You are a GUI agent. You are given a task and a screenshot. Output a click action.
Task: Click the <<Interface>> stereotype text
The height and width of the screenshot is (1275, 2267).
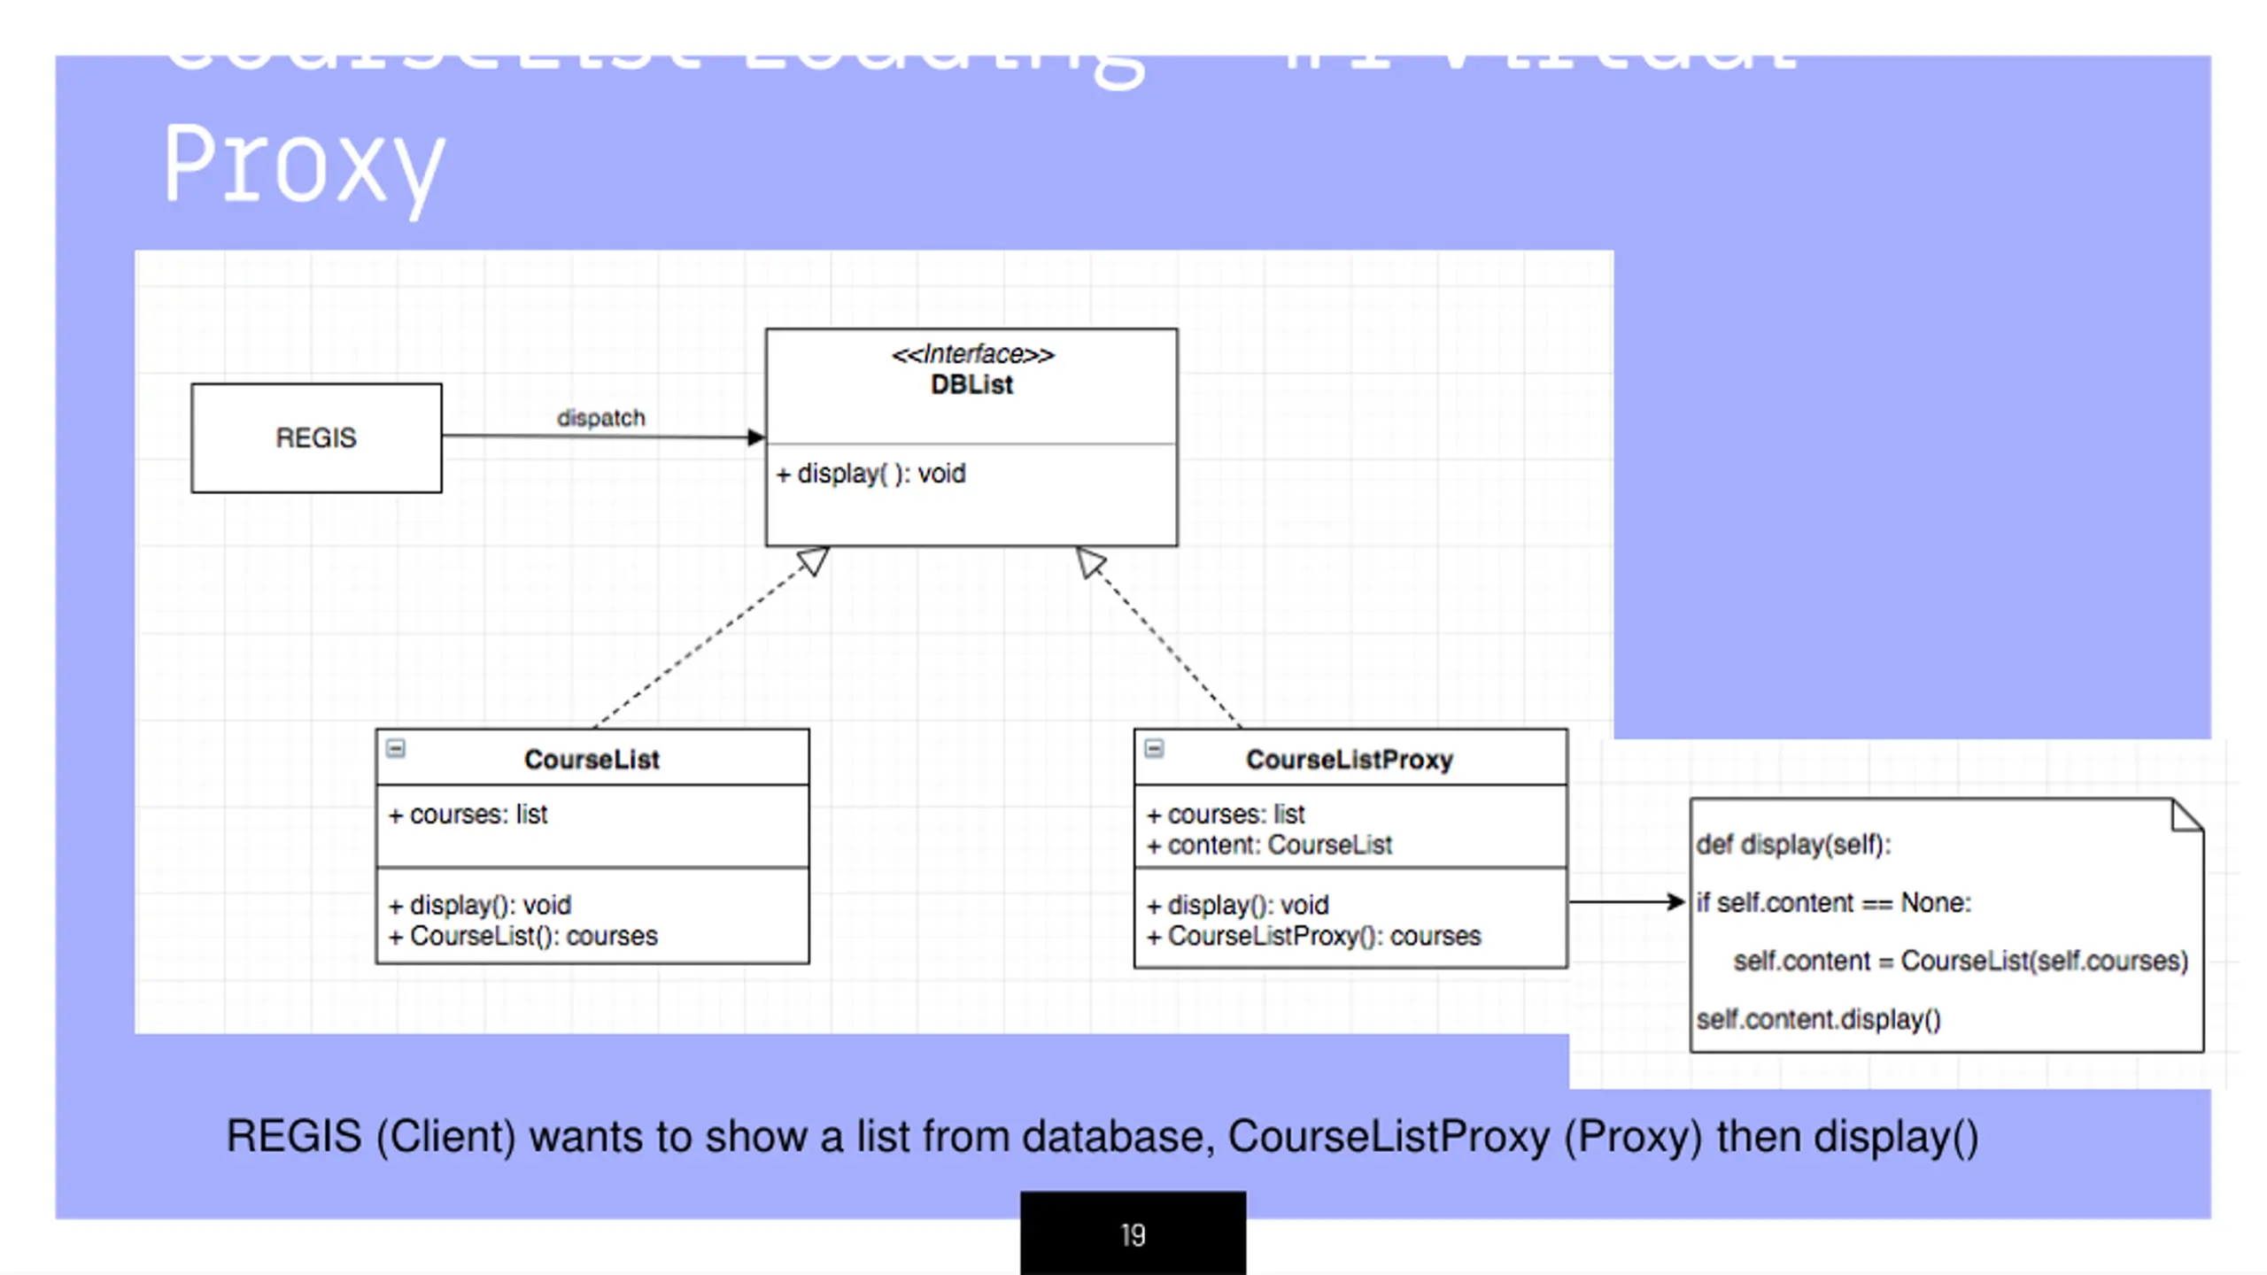tap(972, 354)
